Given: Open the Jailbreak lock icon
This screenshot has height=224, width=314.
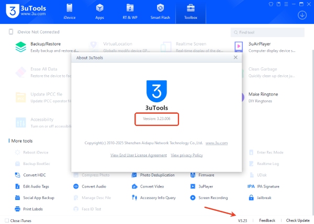Looking at the screenshot, I should coord(251,197).
